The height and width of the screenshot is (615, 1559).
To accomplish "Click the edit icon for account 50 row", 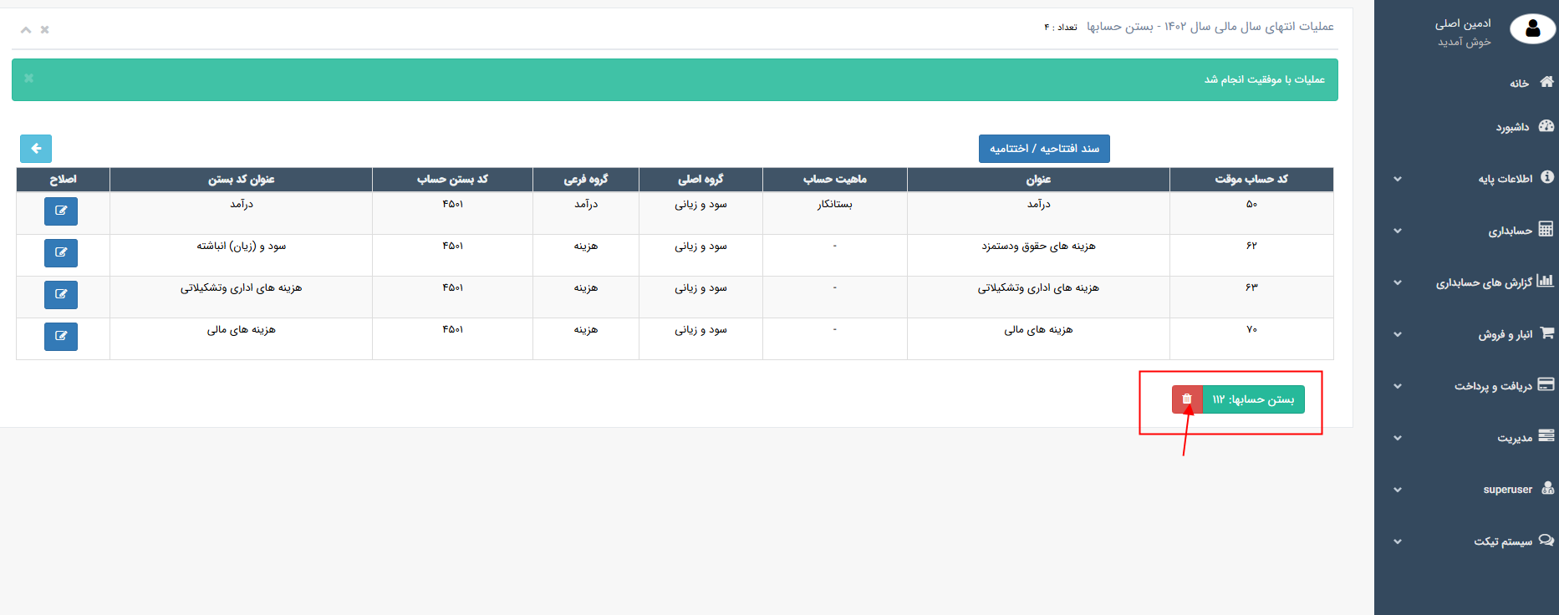I will click(x=61, y=211).
